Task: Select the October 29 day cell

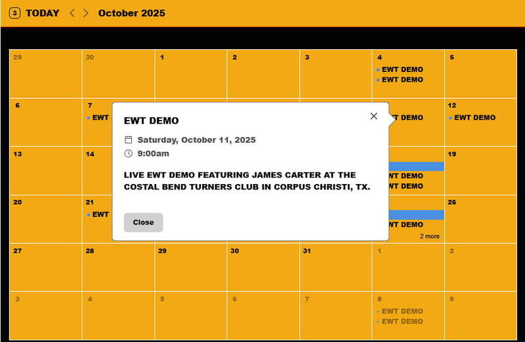Action: (x=190, y=267)
